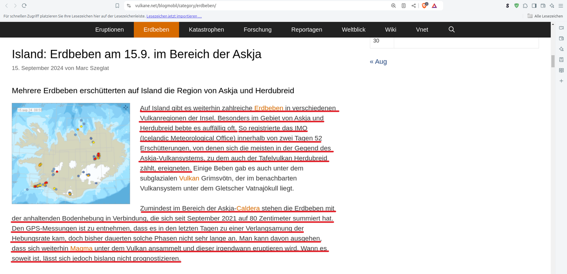Image resolution: width=567 pixels, height=274 pixels.
Task: Open the Alle Lesezeichen bookmarks folder
Action: coord(545,16)
